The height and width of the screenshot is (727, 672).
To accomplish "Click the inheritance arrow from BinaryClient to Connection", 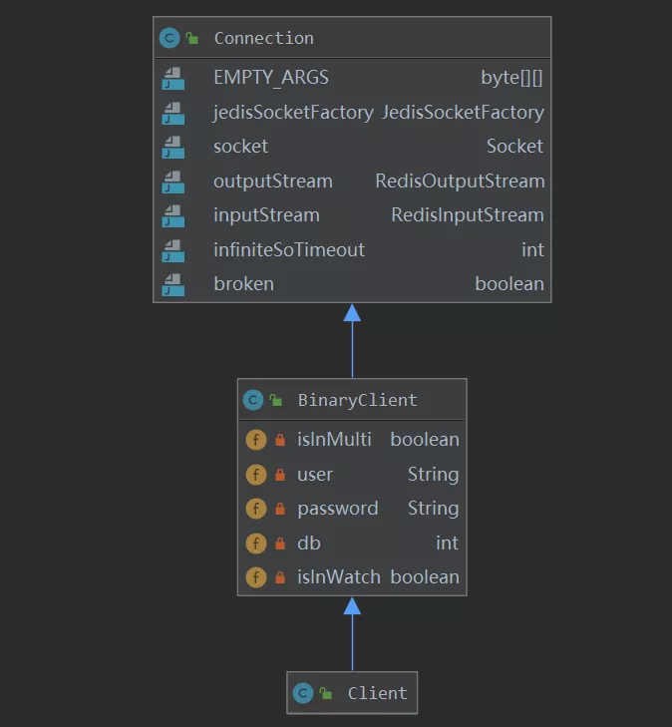I will point(352,341).
